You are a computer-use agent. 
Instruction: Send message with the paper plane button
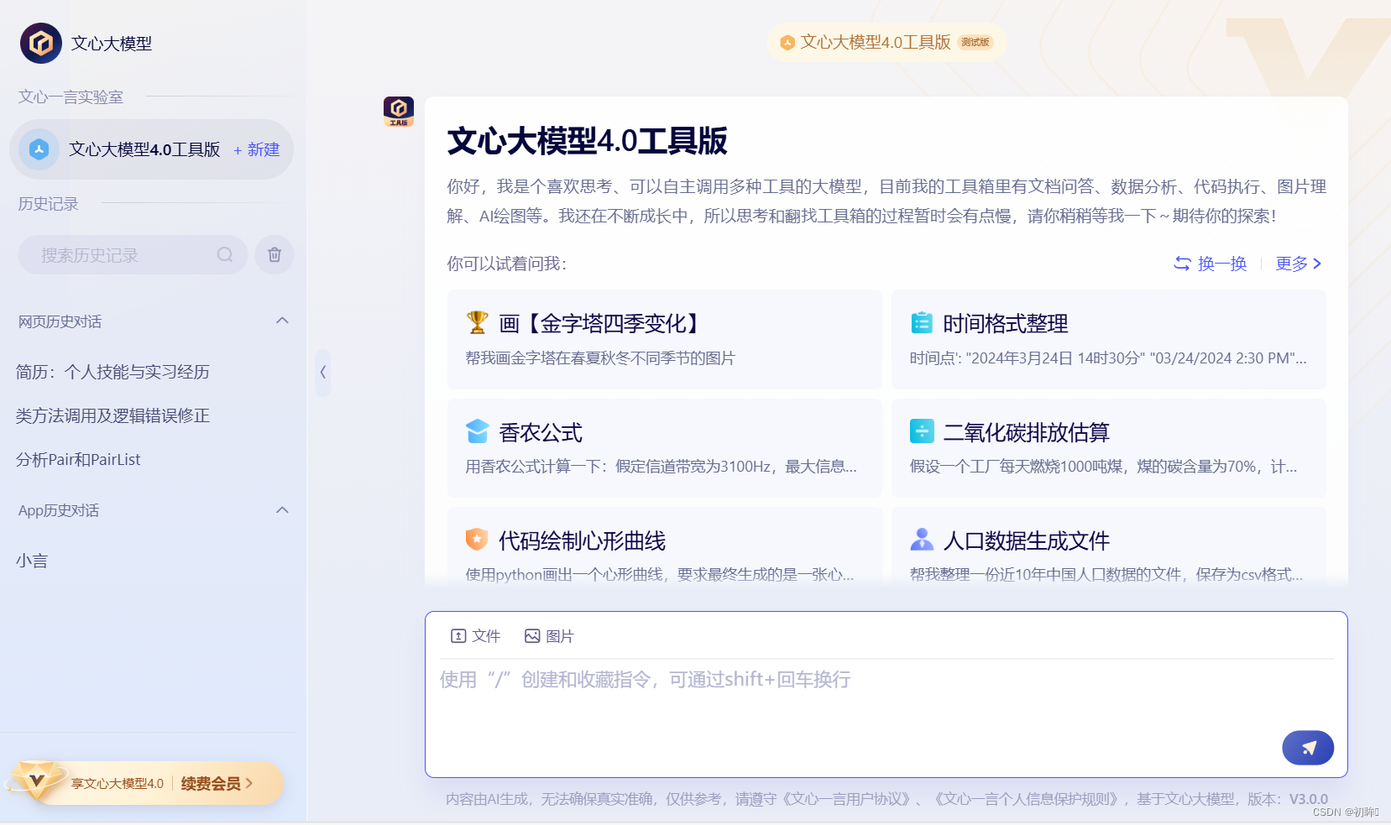pos(1308,748)
